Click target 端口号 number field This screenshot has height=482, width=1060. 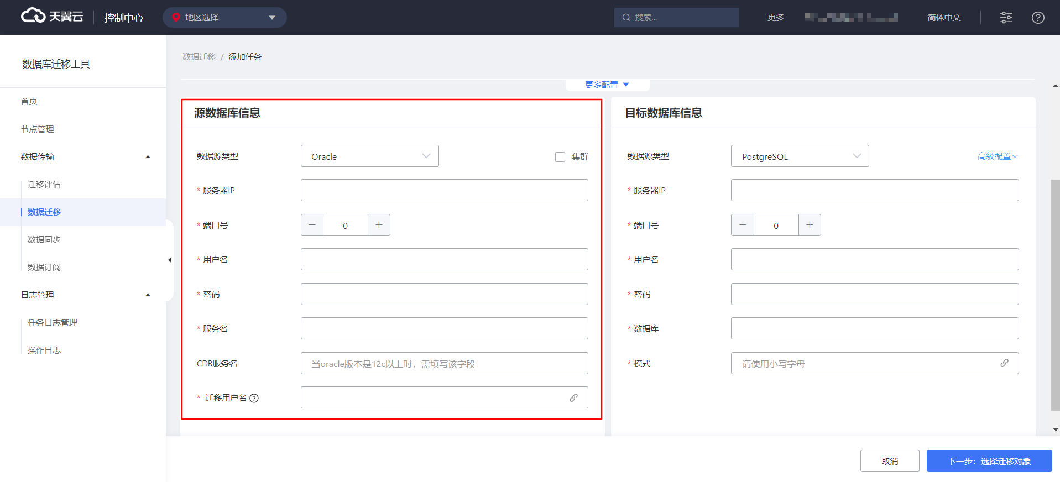pos(776,225)
